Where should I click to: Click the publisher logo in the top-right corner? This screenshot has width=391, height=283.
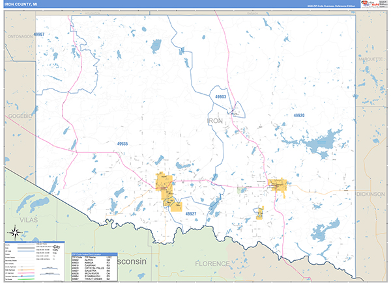tap(370, 4)
